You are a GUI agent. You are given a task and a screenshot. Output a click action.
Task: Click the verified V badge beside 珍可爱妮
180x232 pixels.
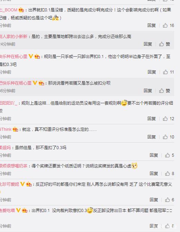22,184
